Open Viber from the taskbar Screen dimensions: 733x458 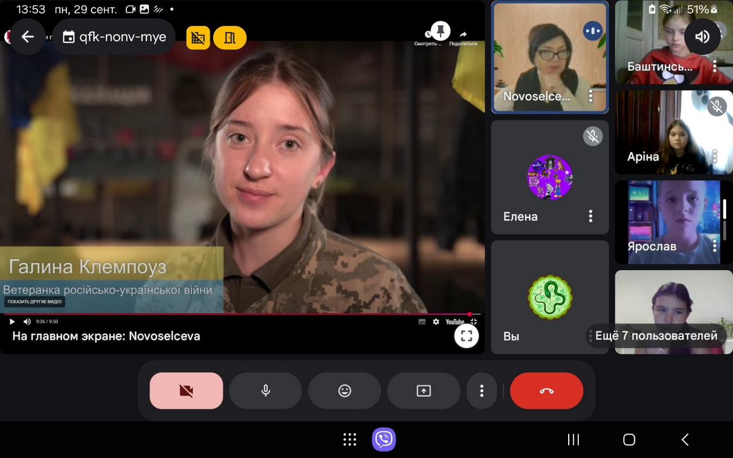pos(384,440)
